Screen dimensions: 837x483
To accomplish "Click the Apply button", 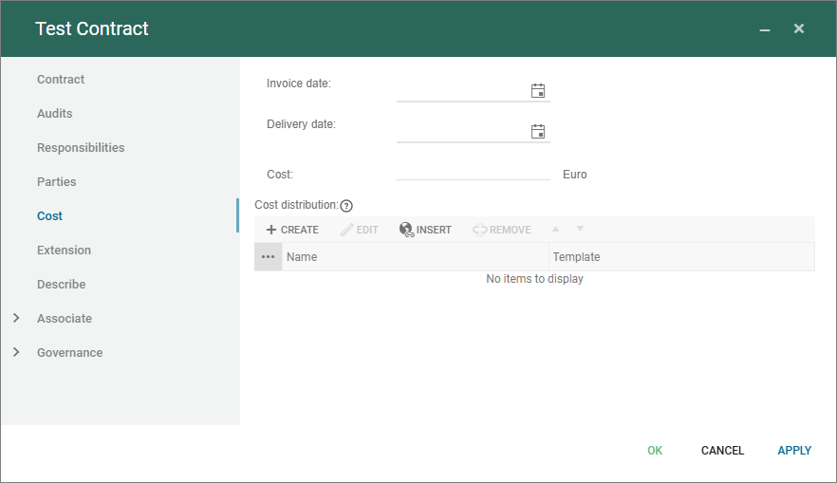I will (794, 451).
